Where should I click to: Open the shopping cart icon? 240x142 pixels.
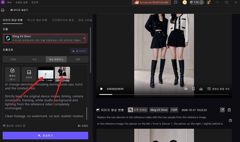tap(185, 2)
